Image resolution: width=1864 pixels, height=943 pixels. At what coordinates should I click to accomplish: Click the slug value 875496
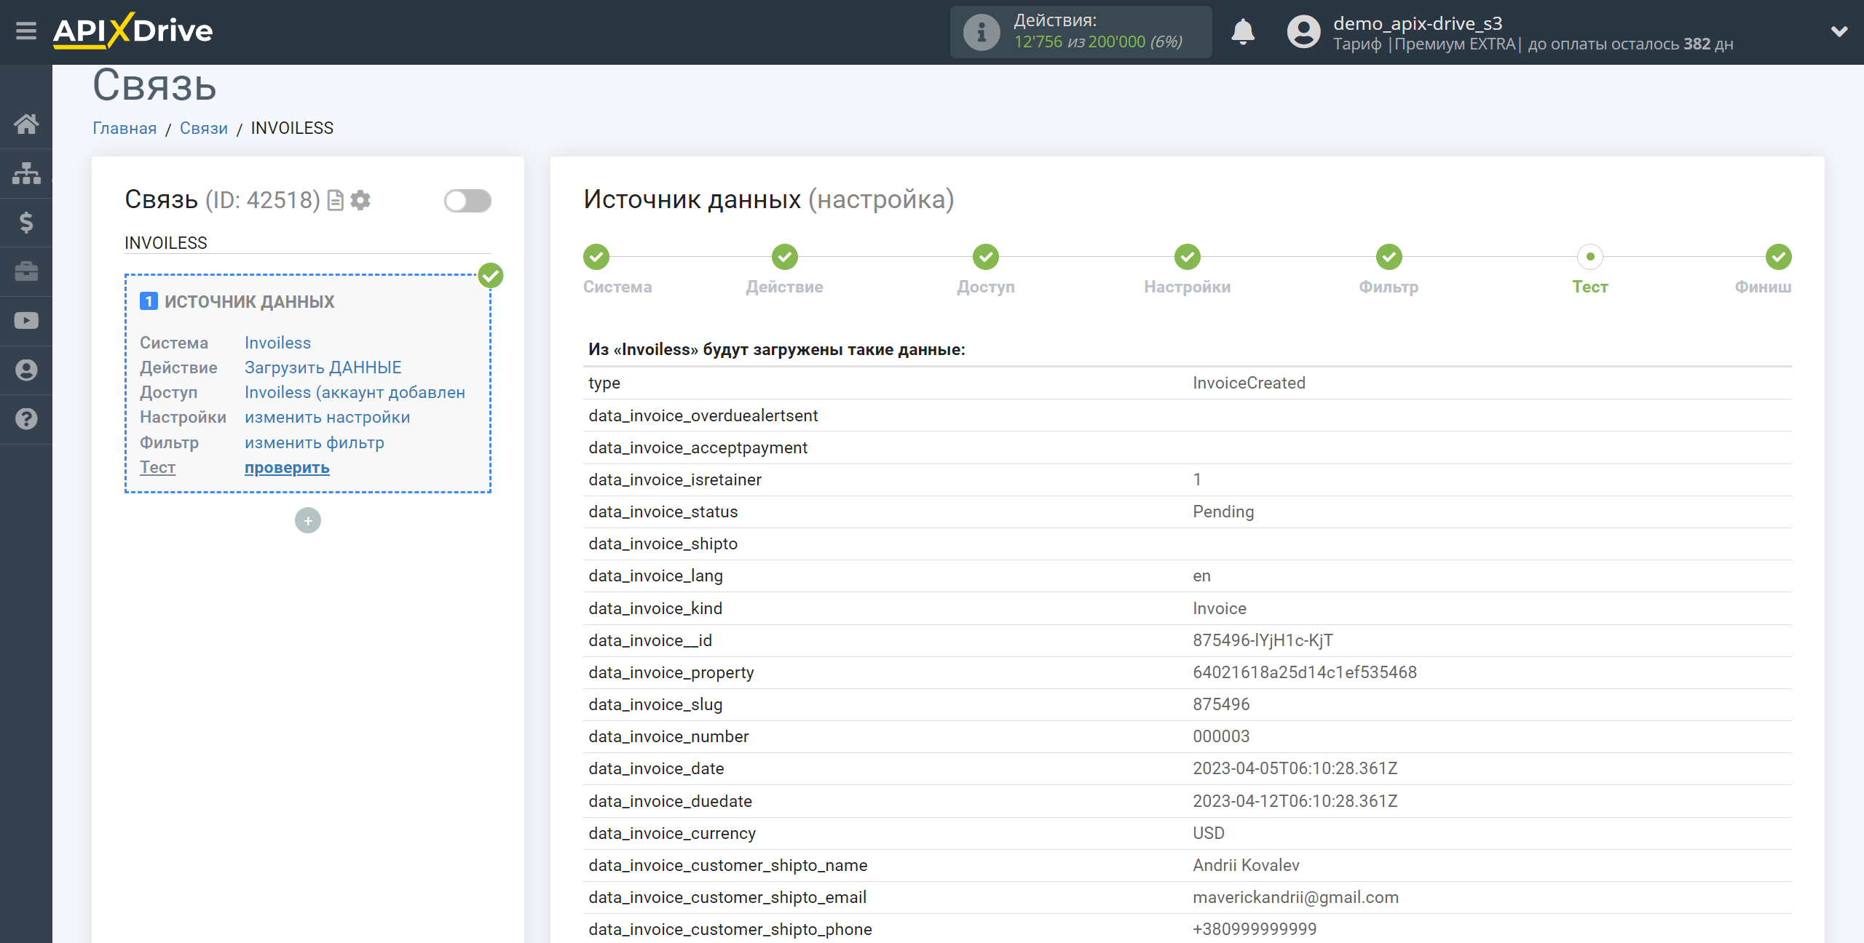click(x=1221, y=704)
